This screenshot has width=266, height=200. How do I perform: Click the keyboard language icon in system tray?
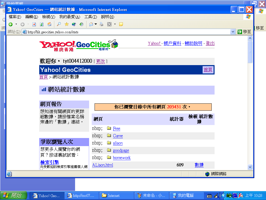click(x=209, y=196)
